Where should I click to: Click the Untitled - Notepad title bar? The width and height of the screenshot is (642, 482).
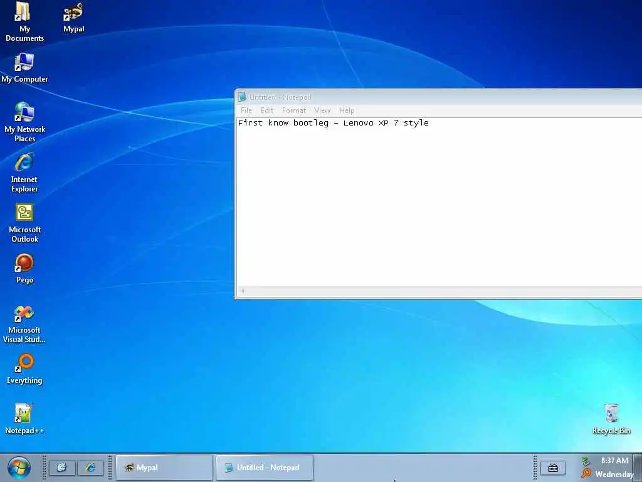pos(438,97)
